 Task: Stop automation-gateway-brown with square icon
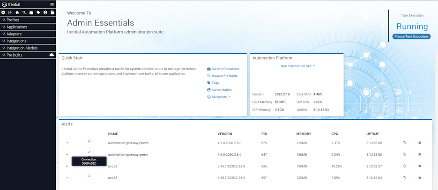point(420,143)
